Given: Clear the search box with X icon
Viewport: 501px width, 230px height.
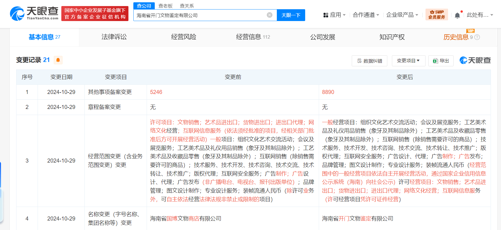Looking at the screenshot, I should pos(269,15).
